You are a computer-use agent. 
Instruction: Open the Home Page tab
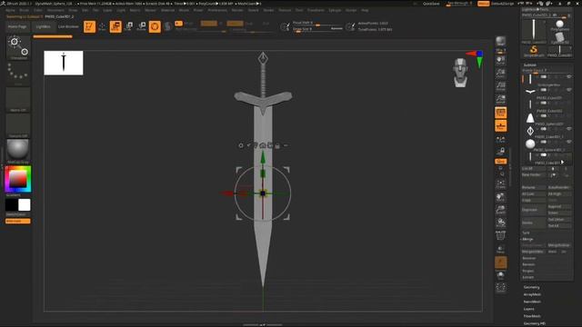point(17,26)
